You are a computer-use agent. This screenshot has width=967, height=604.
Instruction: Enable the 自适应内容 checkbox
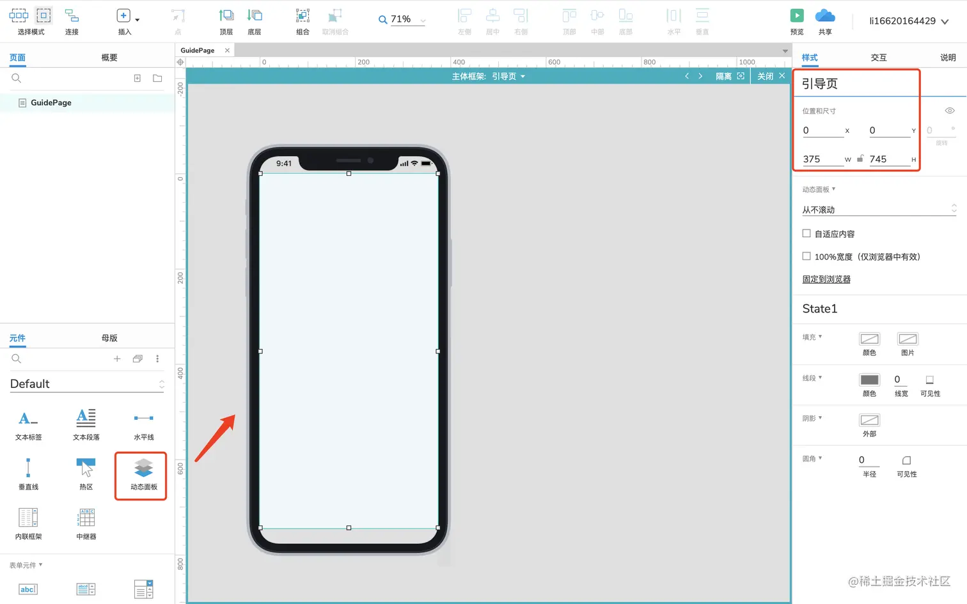(806, 233)
